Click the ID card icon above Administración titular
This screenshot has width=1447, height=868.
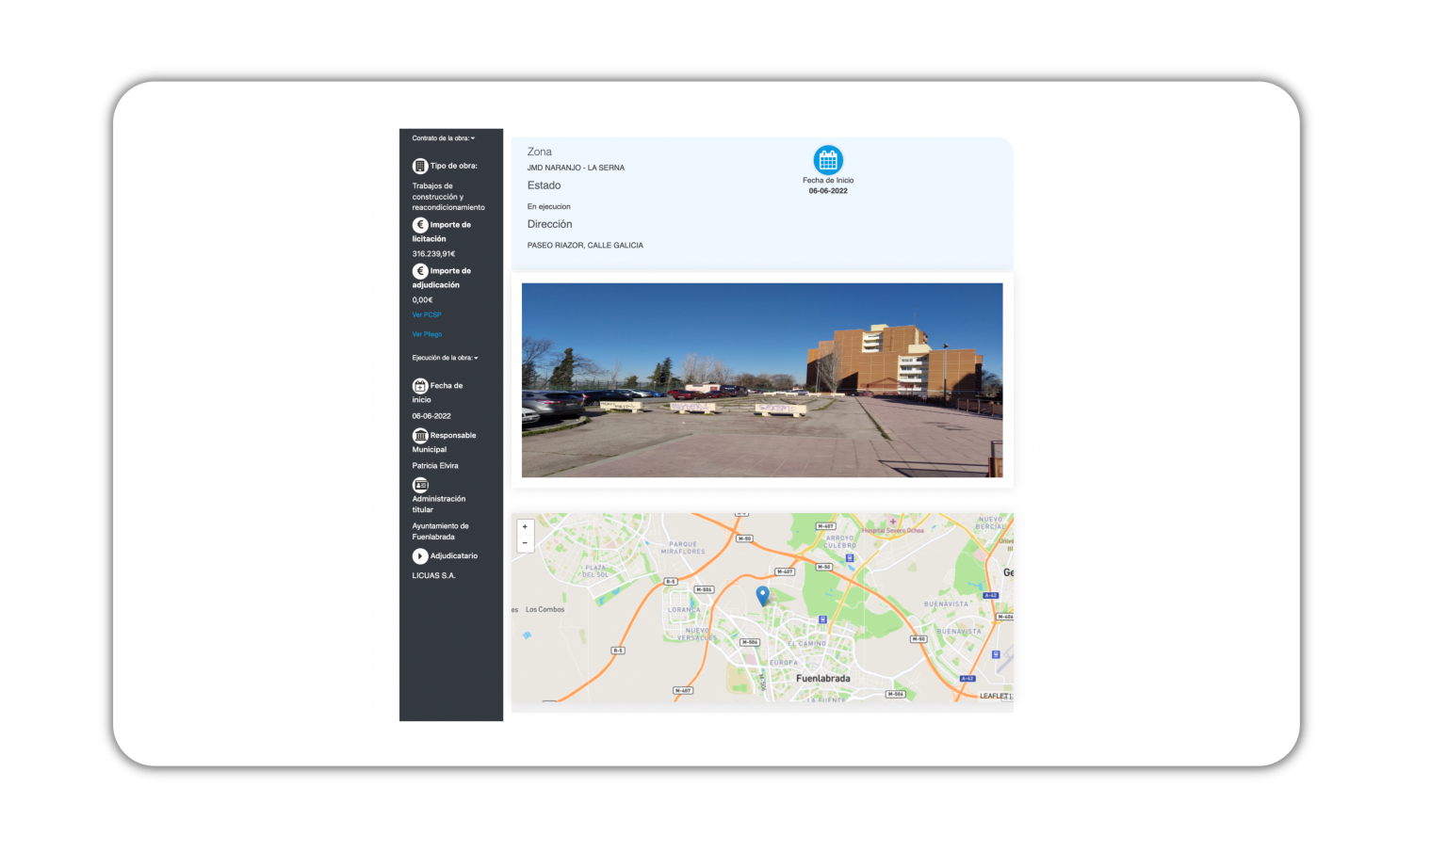(420, 485)
